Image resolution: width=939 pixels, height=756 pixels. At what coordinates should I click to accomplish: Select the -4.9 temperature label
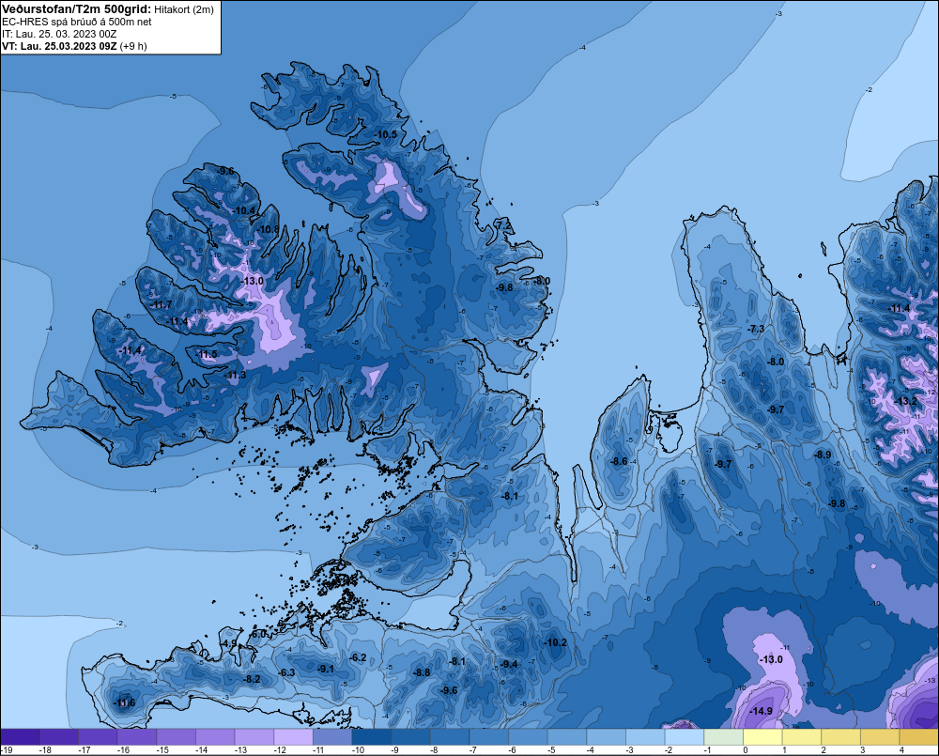pos(229,643)
